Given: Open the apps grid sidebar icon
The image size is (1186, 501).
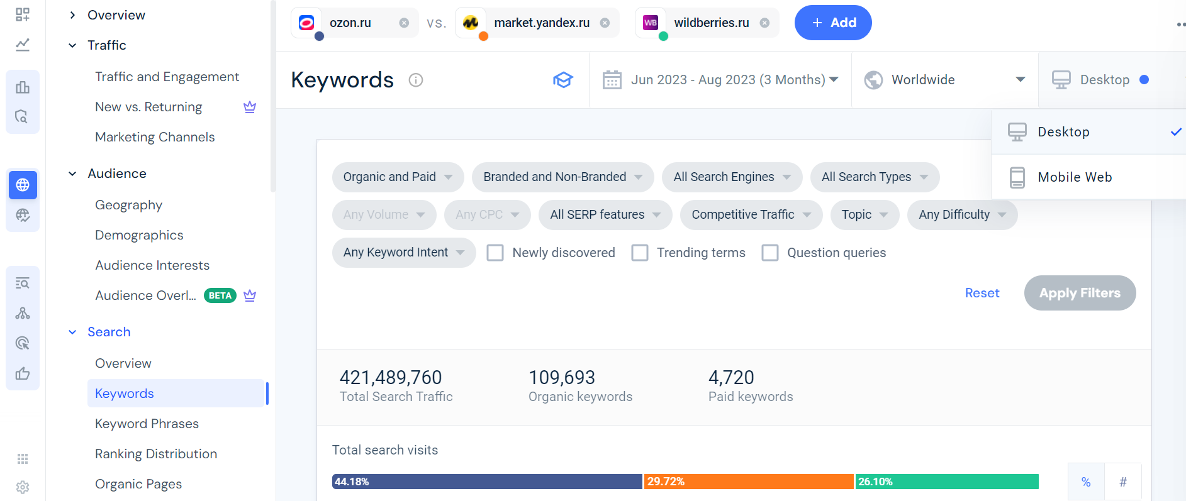Looking at the screenshot, I should point(23,459).
